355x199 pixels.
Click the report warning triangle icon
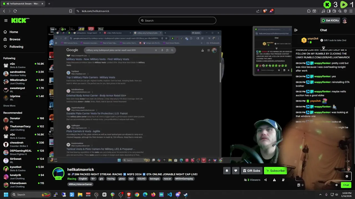click(274, 180)
